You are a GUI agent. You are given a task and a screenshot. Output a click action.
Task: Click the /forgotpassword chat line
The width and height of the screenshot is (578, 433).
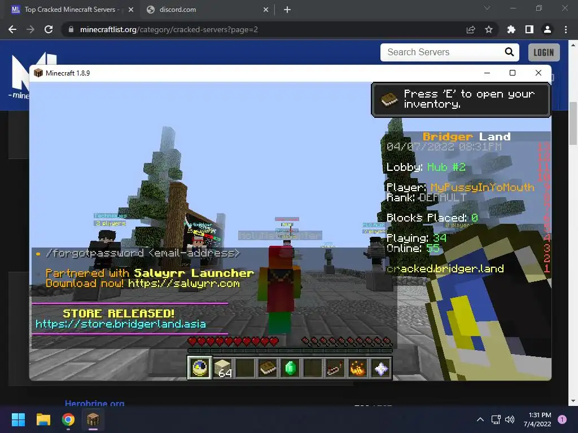[143, 253]
